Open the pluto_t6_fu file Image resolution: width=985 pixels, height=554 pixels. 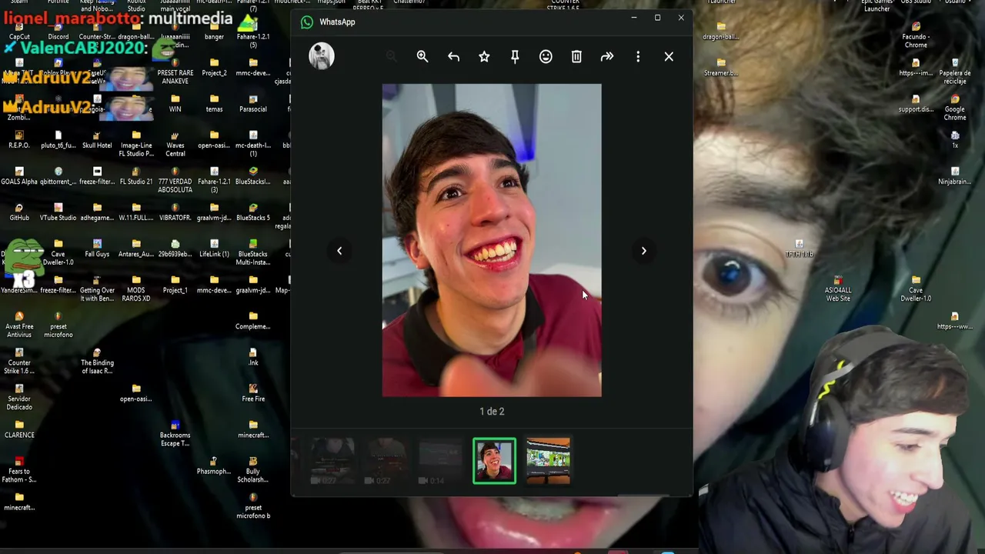pyautogui.click(x=58, y=139)
